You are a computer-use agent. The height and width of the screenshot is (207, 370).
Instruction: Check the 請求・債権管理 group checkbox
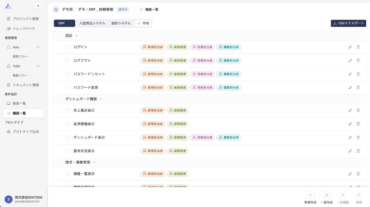(59, 162)
